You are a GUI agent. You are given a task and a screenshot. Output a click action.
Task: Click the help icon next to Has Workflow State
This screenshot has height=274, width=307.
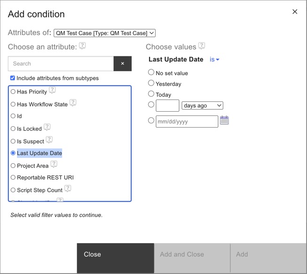(73, 103)
